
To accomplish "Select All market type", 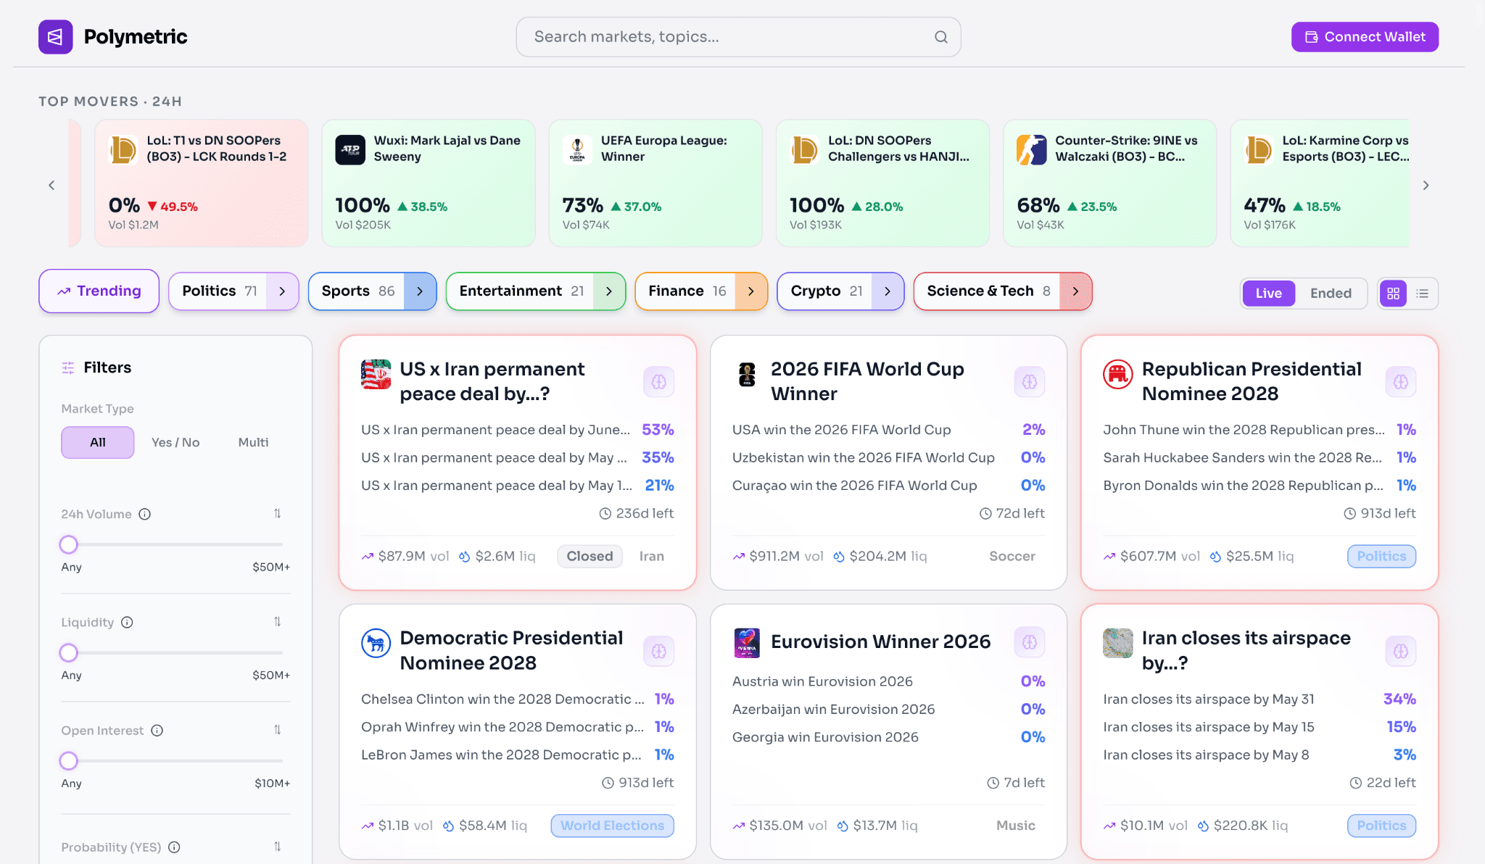I will click(x=98, y=442).
